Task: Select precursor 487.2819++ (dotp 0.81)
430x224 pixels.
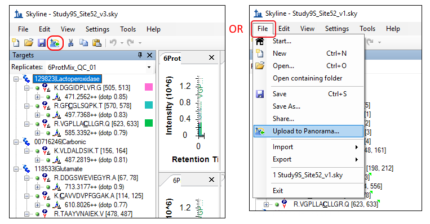Action: 96,160
